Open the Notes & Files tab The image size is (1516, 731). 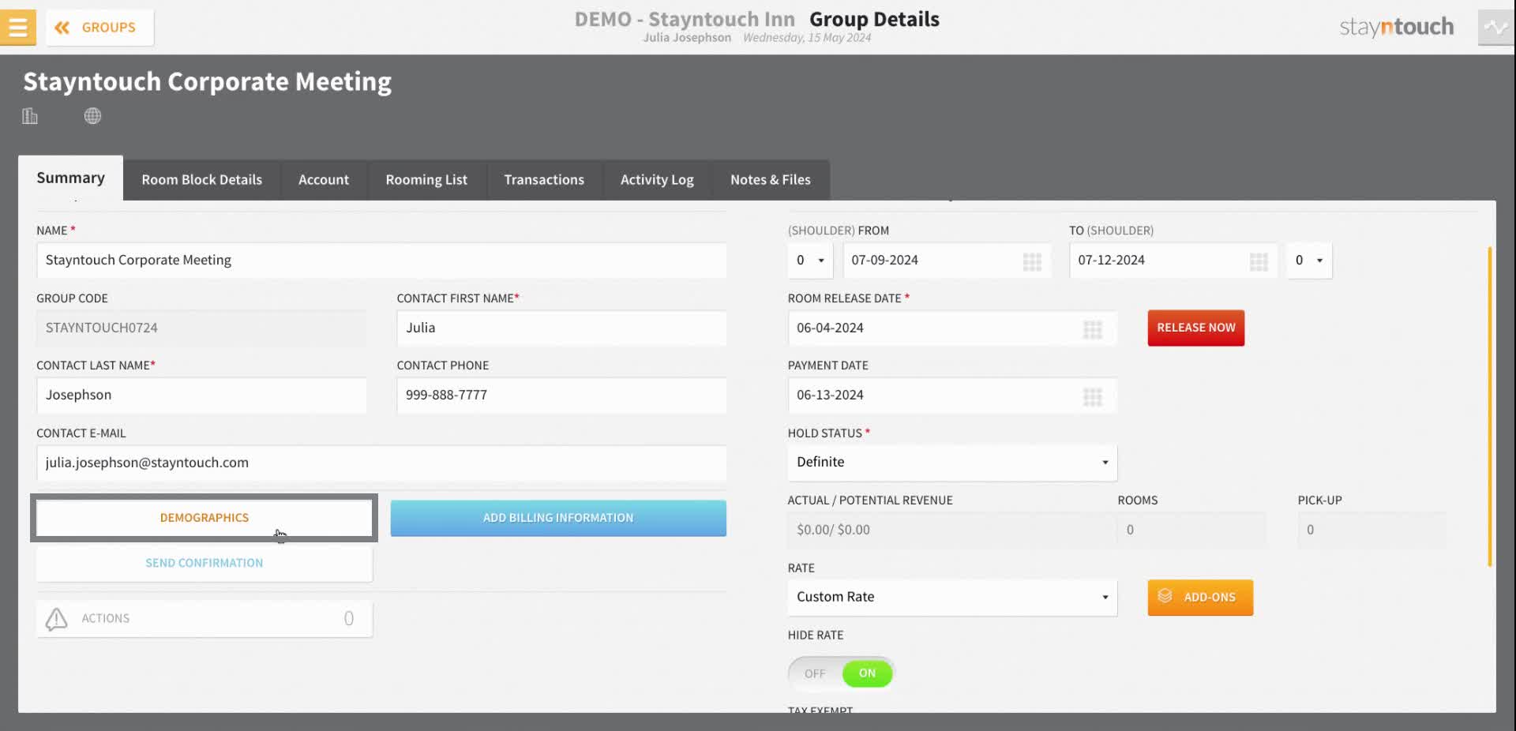(x=771, y=180)
